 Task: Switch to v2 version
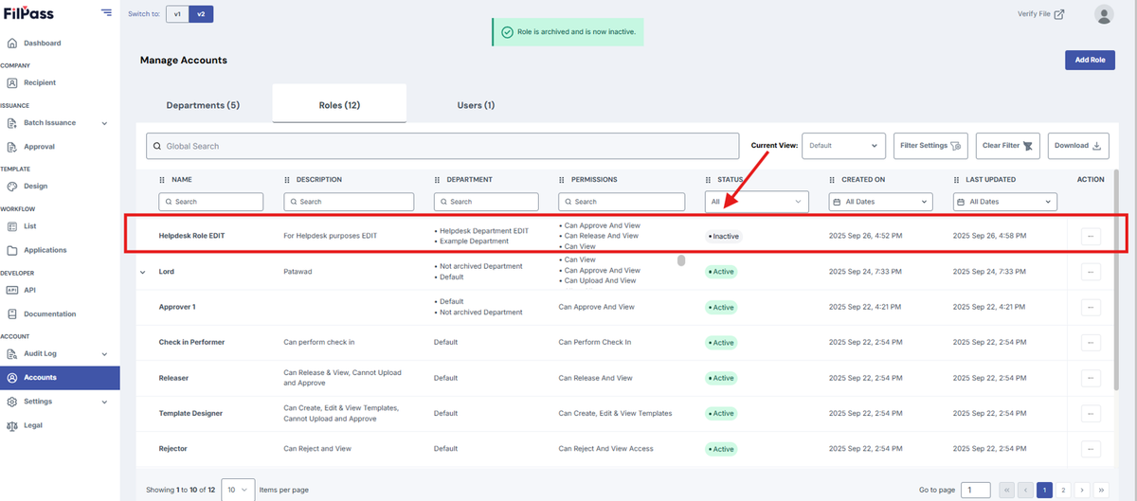[x=201, y=14]
